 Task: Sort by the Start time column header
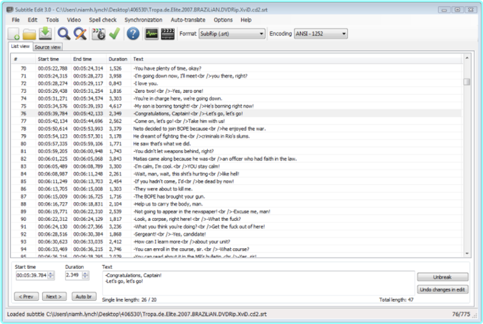coord(53,59)
